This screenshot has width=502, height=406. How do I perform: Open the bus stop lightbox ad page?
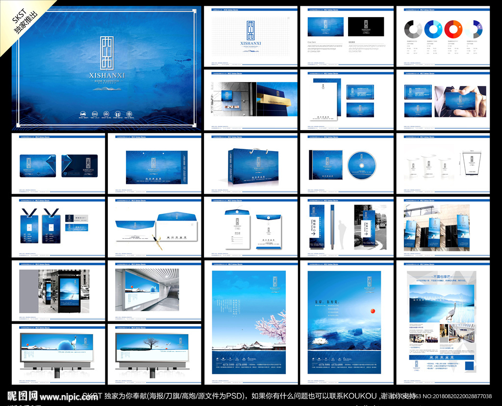pos(58,291)
